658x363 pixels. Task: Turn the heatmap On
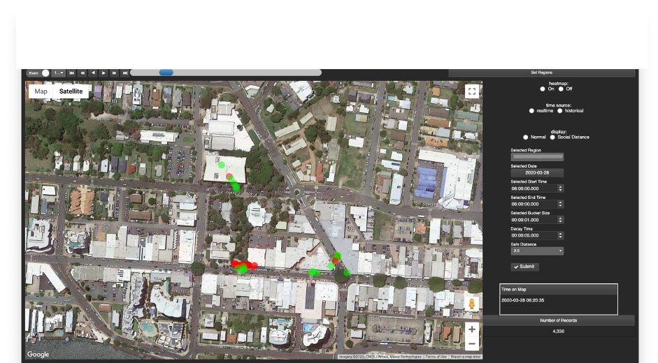pos(543,89)
